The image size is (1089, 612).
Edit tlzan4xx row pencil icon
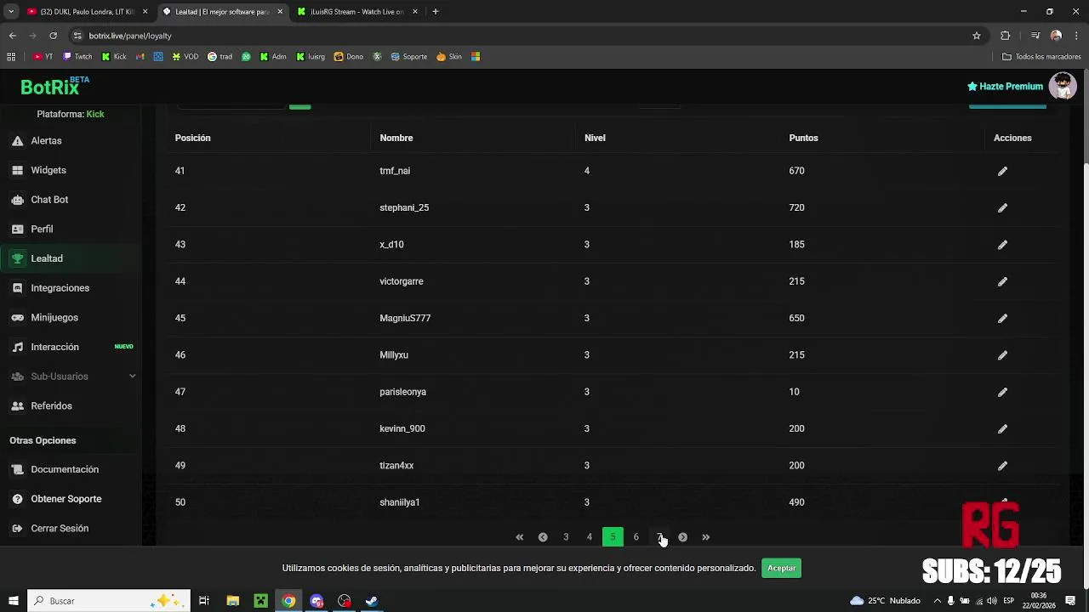(x=1002, y=466)
